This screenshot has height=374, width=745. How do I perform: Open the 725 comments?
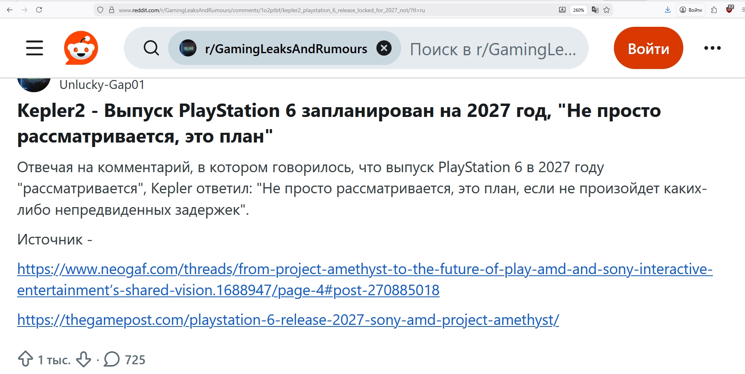(124, 359)
